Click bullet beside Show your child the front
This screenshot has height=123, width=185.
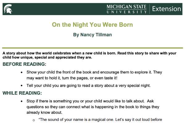(22, 72)
